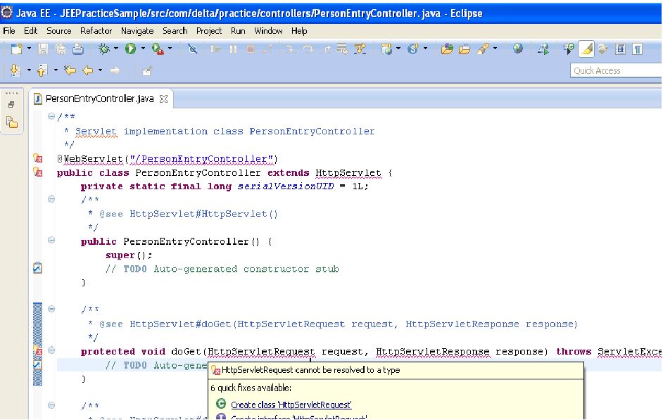Open the Navigate menu

pyautogui.click(x=137, y=31)
